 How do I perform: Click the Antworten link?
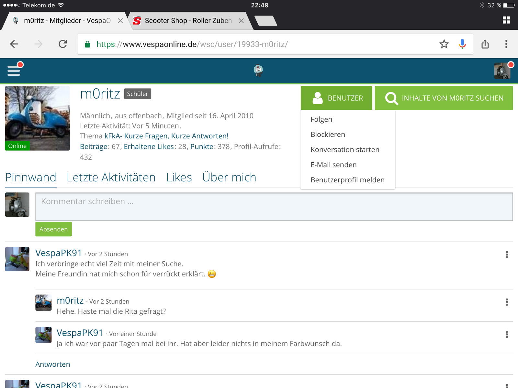53,364
